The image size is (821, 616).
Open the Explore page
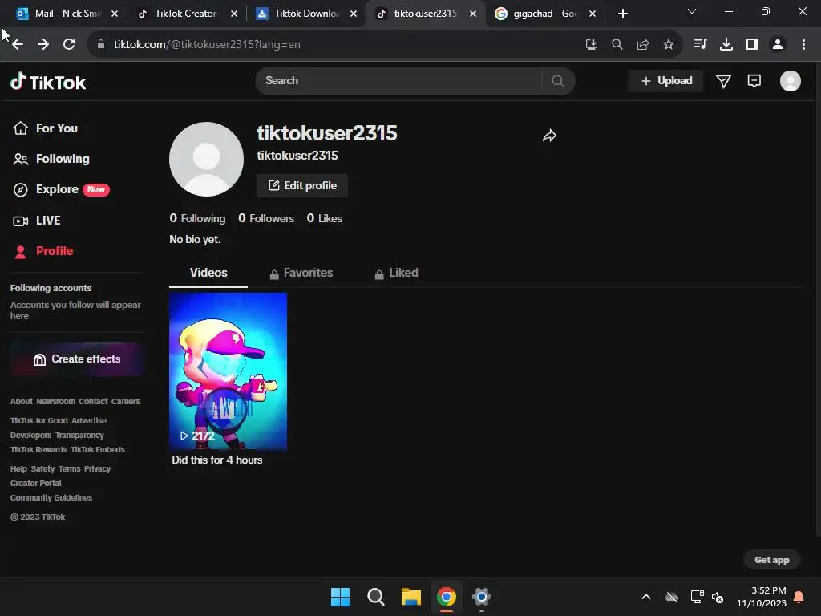pyautogui.click(x=61, y=189)
